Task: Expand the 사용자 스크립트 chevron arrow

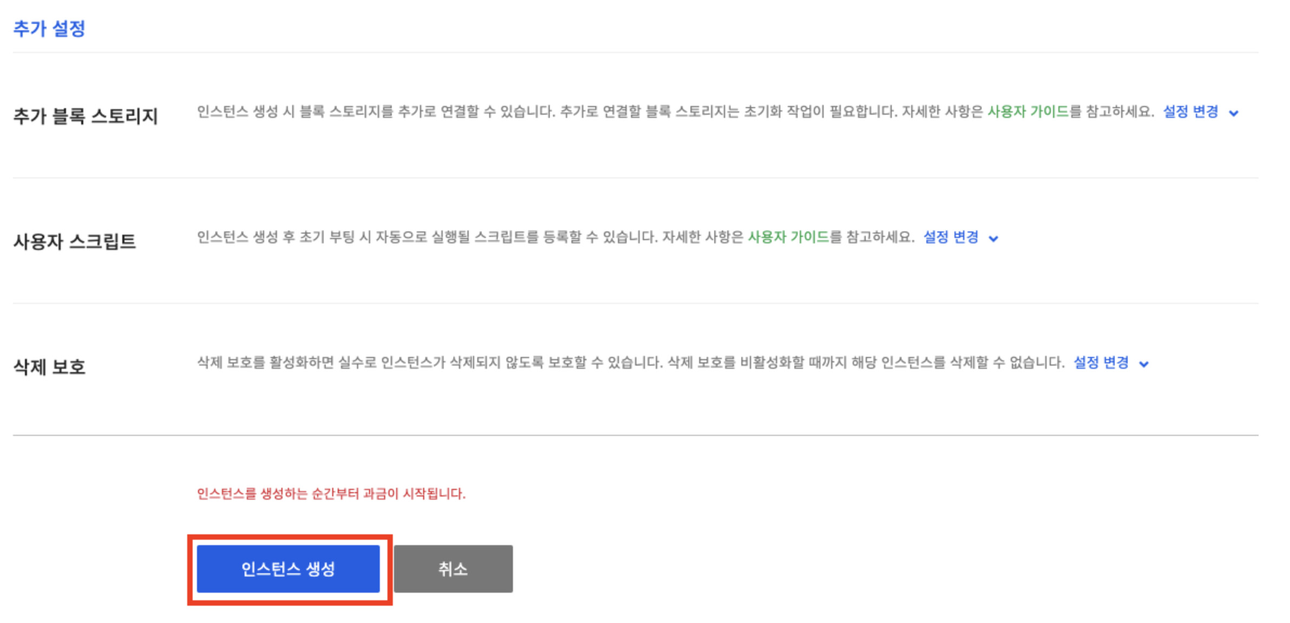Action: (x=993, y=238)
